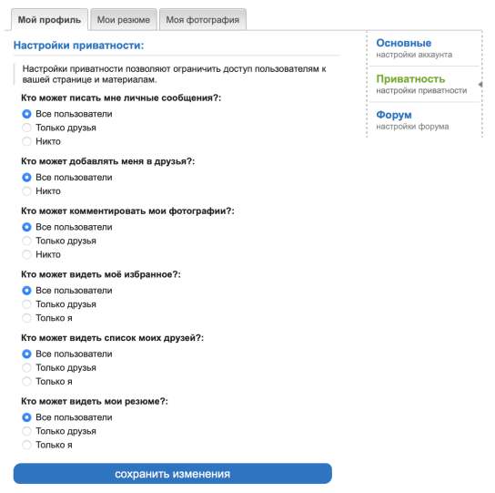
Task: Choose Никто for personal messages
Action: pos(26,141)
